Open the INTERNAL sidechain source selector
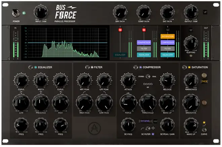The width and height of the screenshot is (222, 147). 146,121
